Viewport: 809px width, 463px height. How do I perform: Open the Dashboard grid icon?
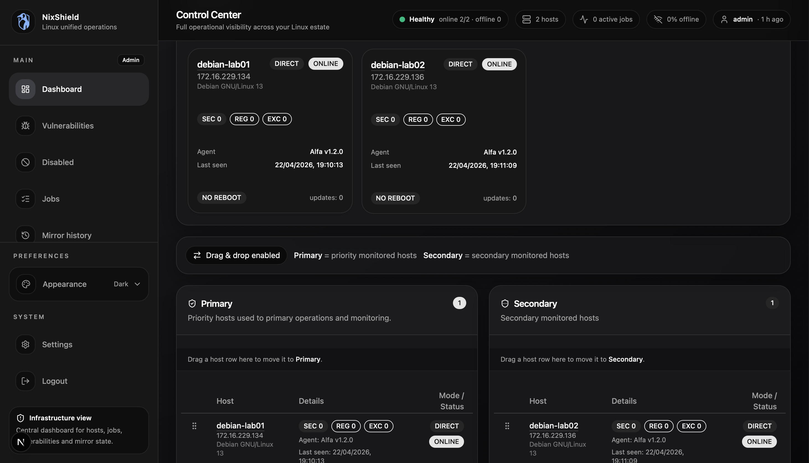tap(25, 89)
